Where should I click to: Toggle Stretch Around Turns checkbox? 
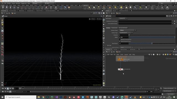[120, 41]
